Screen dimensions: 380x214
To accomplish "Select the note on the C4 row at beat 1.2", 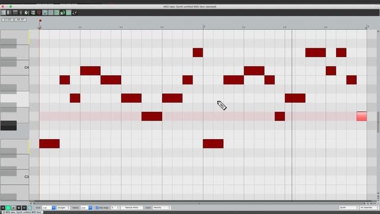I will click(x=90, y=71).
